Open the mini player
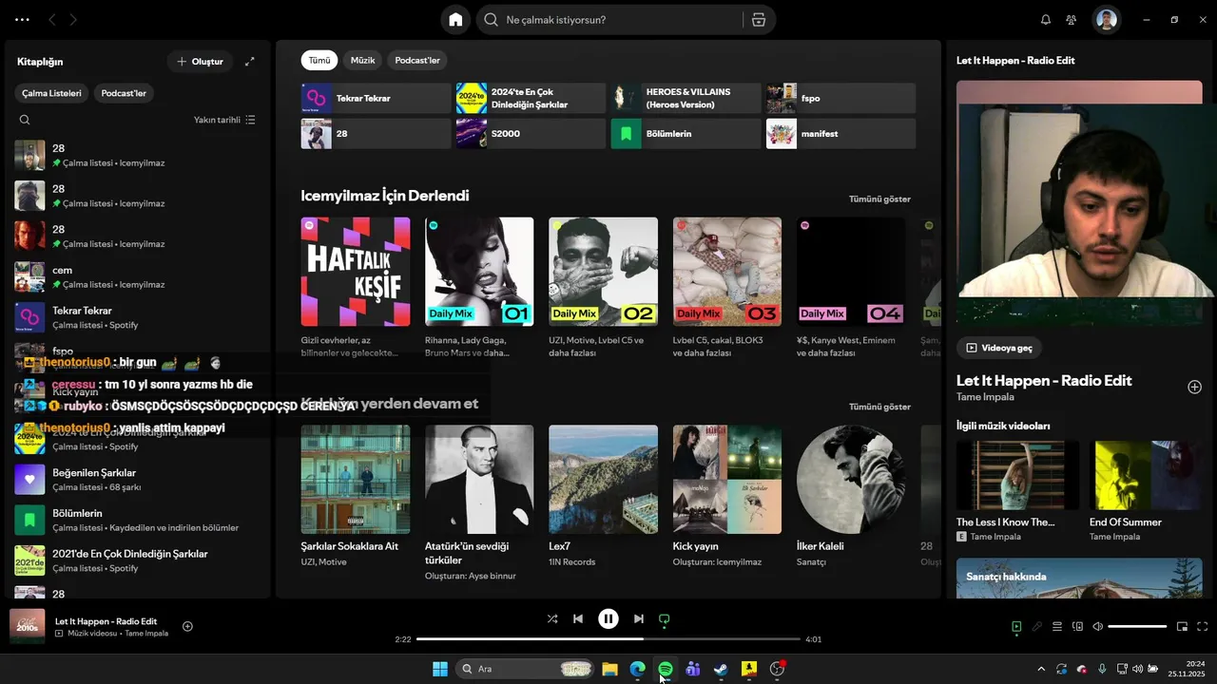Image resolution: width=1217 pixels, height=684 pixels. (1183, 626)
